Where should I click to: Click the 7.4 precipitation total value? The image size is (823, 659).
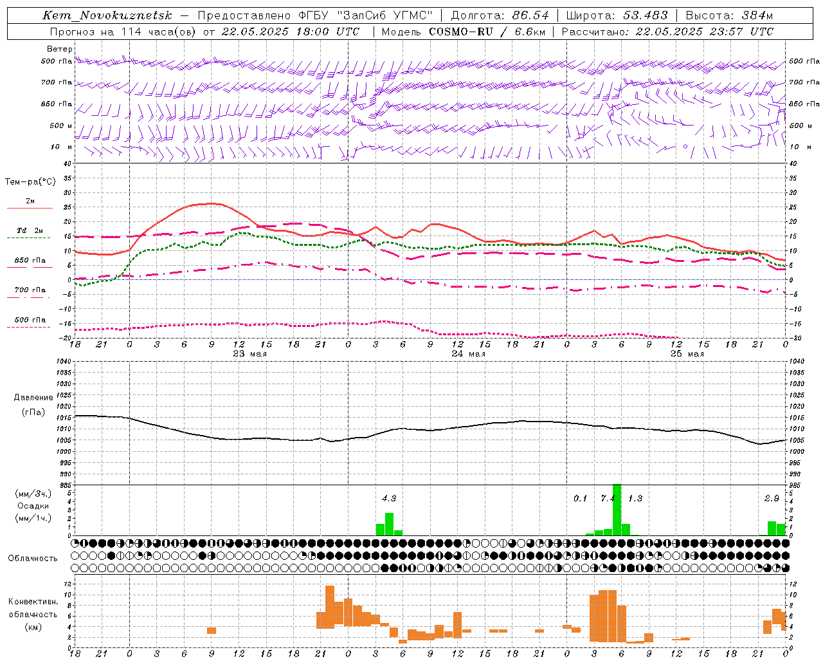[608, 498]
